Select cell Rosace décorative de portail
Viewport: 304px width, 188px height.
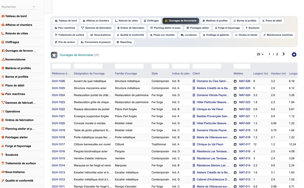[x=92, y=109]
